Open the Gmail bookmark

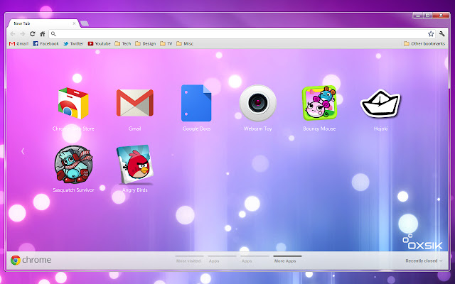pos(19,43)
